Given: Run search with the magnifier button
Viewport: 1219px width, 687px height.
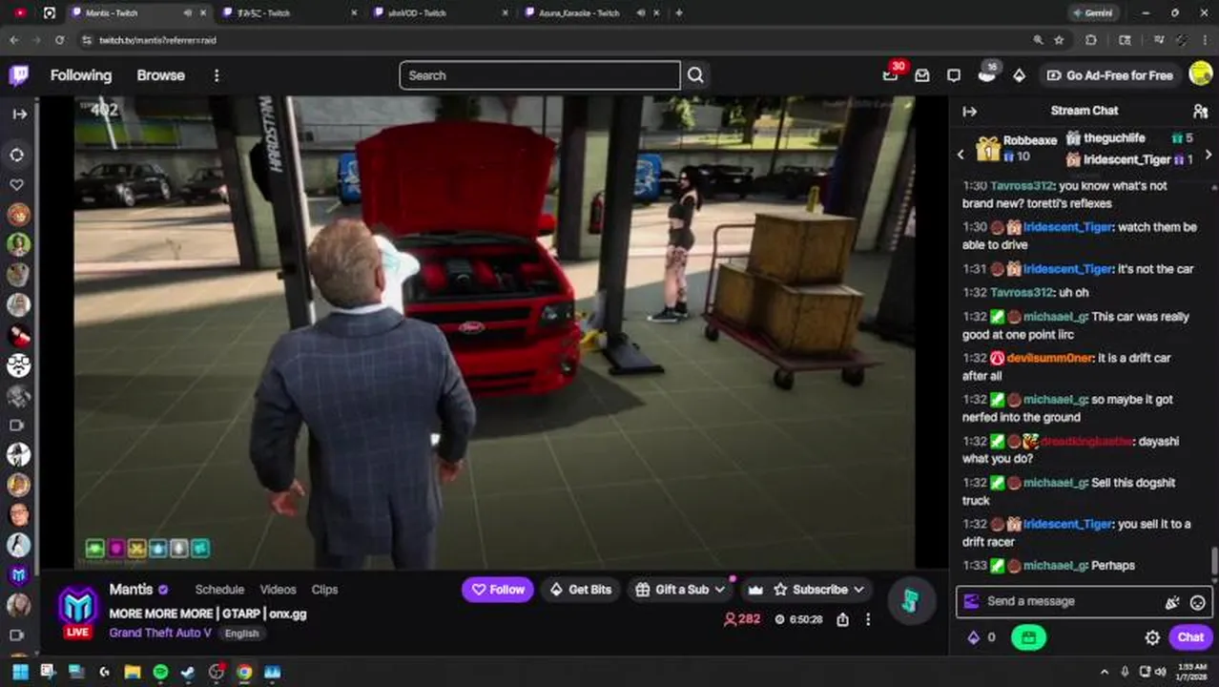Looking at the screenshot, I should [695, 75].
